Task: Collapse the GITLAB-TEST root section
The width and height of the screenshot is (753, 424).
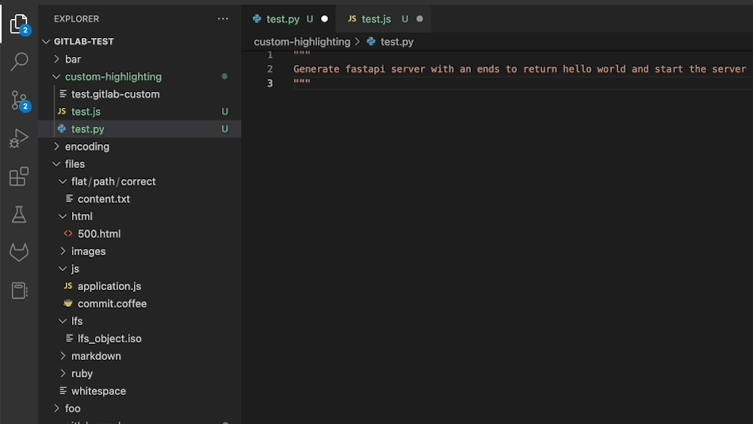Action: 83,41
